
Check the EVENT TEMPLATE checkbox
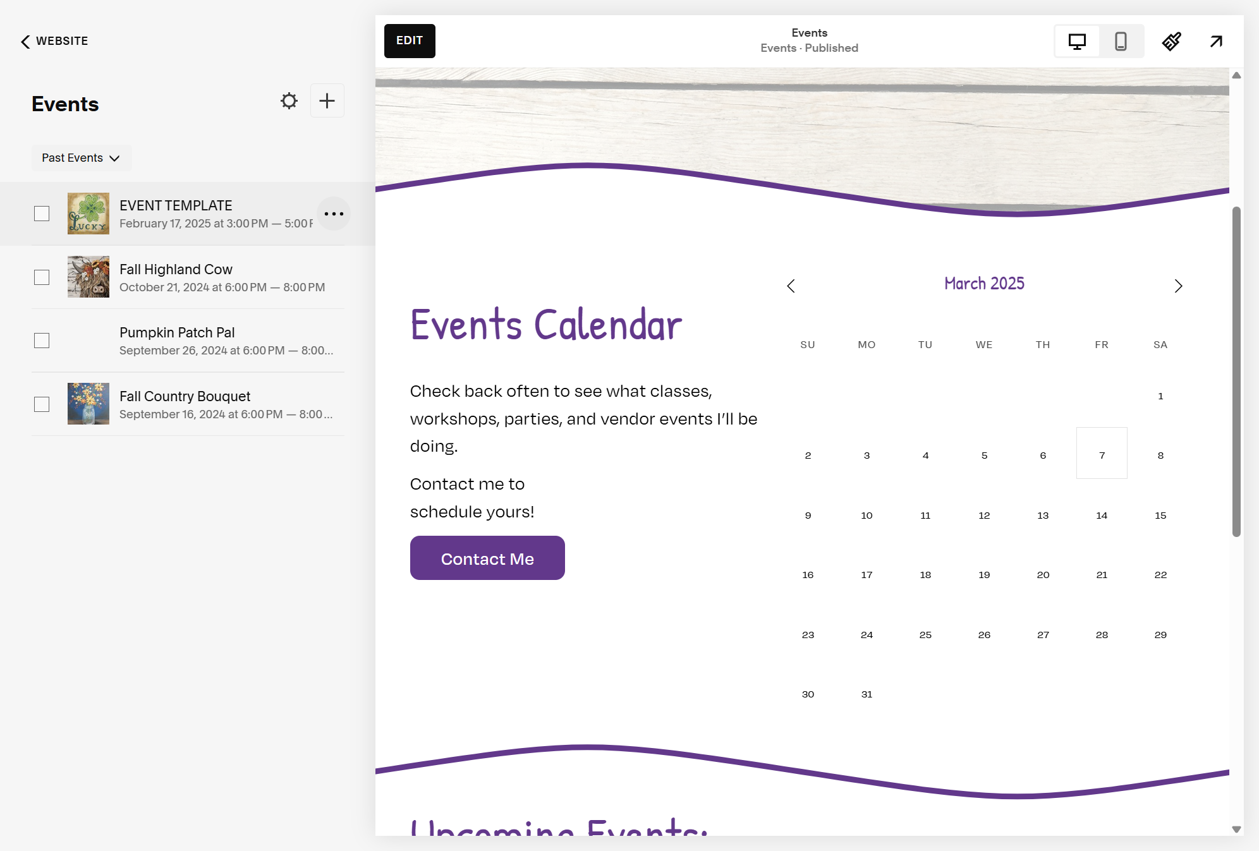42,214
